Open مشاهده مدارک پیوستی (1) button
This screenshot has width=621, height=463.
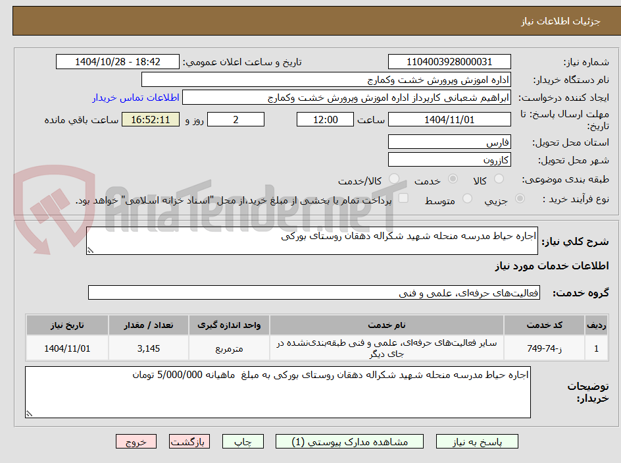pos(349,441)
